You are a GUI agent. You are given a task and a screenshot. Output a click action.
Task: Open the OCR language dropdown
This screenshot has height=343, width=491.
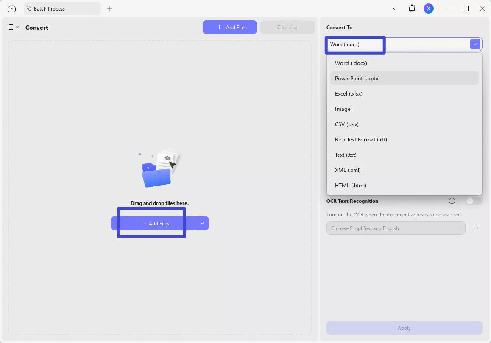coord(395,228)
